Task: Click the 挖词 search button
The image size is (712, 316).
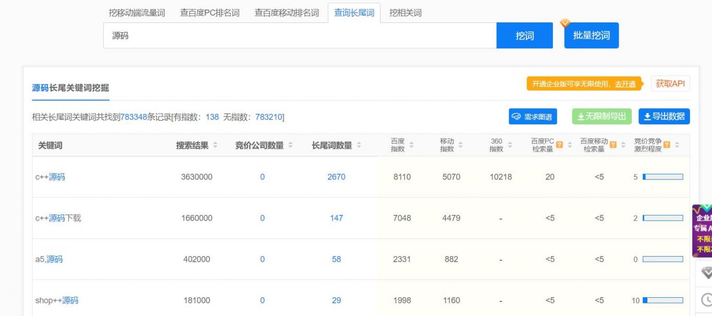Action: tap(524, 36)
